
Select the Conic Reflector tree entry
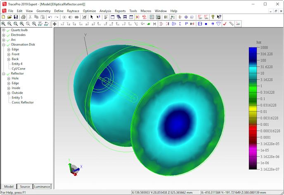(x=23, y=102)
